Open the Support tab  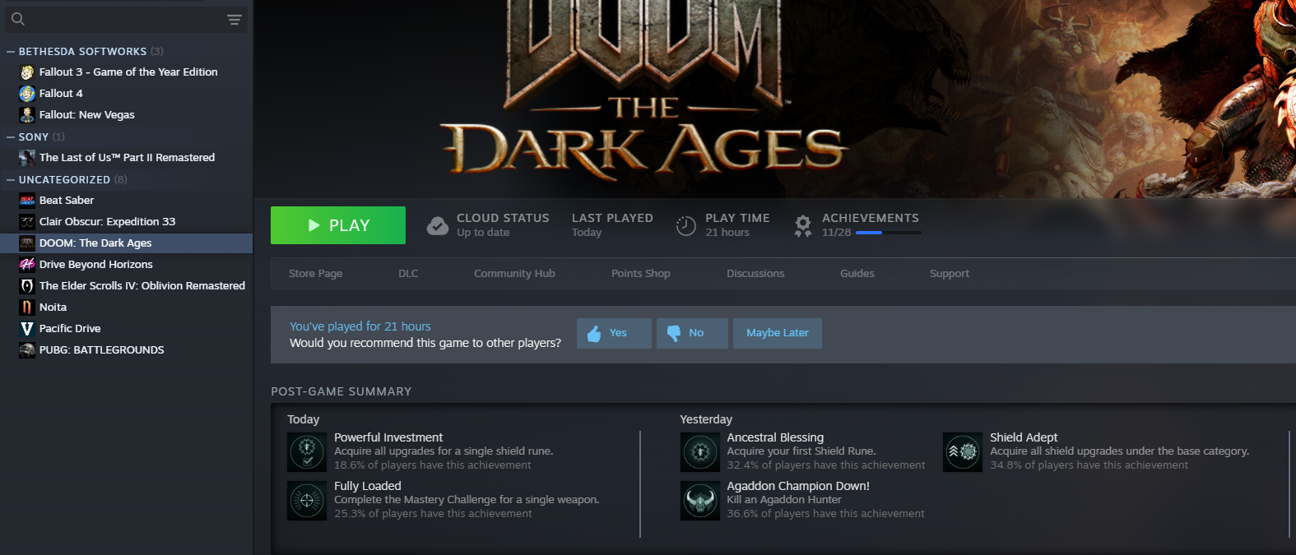949,274
